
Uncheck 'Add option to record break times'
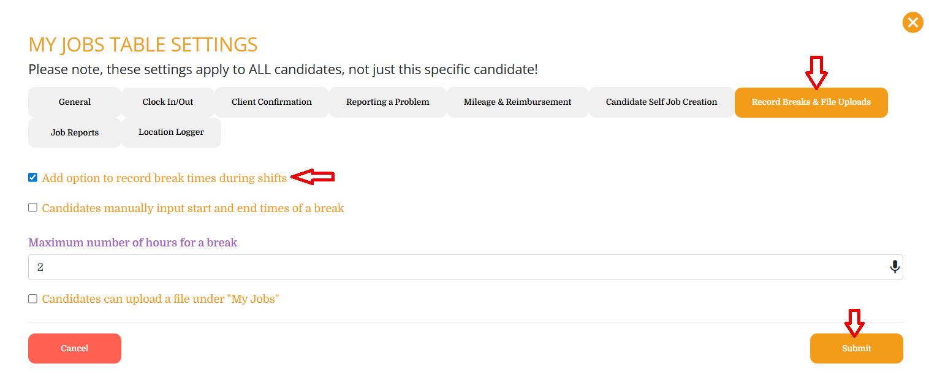click(32, 178)
